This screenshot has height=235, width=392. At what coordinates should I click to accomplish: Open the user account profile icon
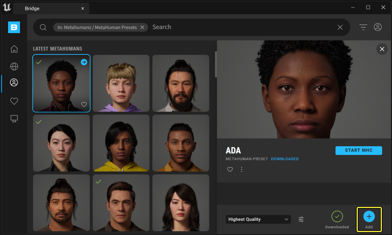(378, 27)
